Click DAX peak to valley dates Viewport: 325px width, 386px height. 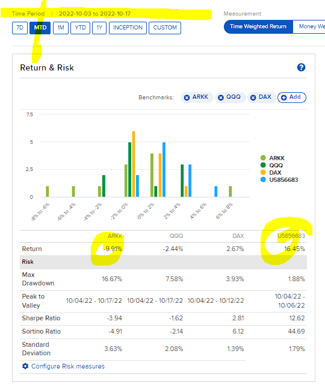(x=216, y=300)
